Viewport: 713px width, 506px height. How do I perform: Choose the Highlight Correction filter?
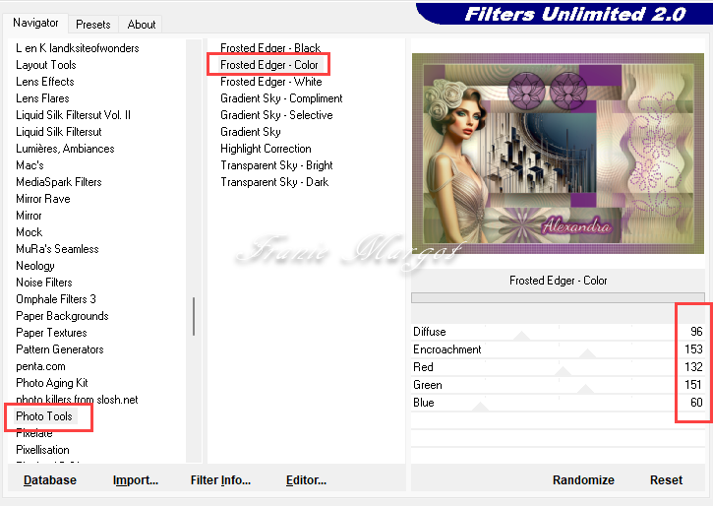pos(266,149)
